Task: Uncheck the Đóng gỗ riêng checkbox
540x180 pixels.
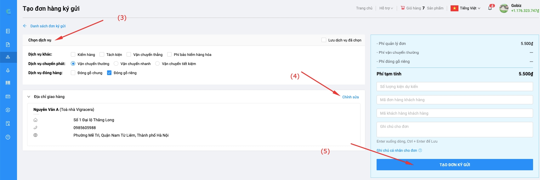Action: pyautogui.click(x=109, y=73)
